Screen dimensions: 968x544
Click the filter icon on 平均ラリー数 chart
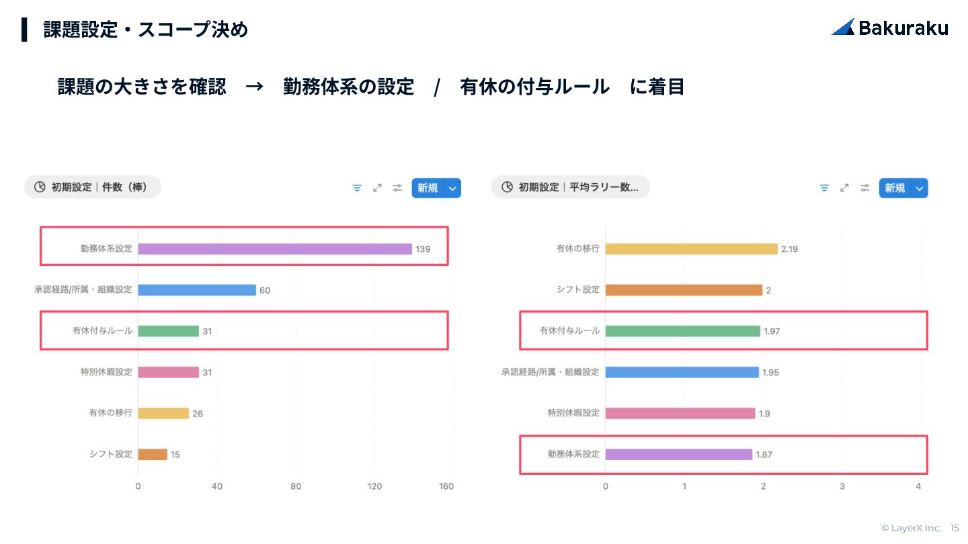pyautogui.click(x=824, y=188)
